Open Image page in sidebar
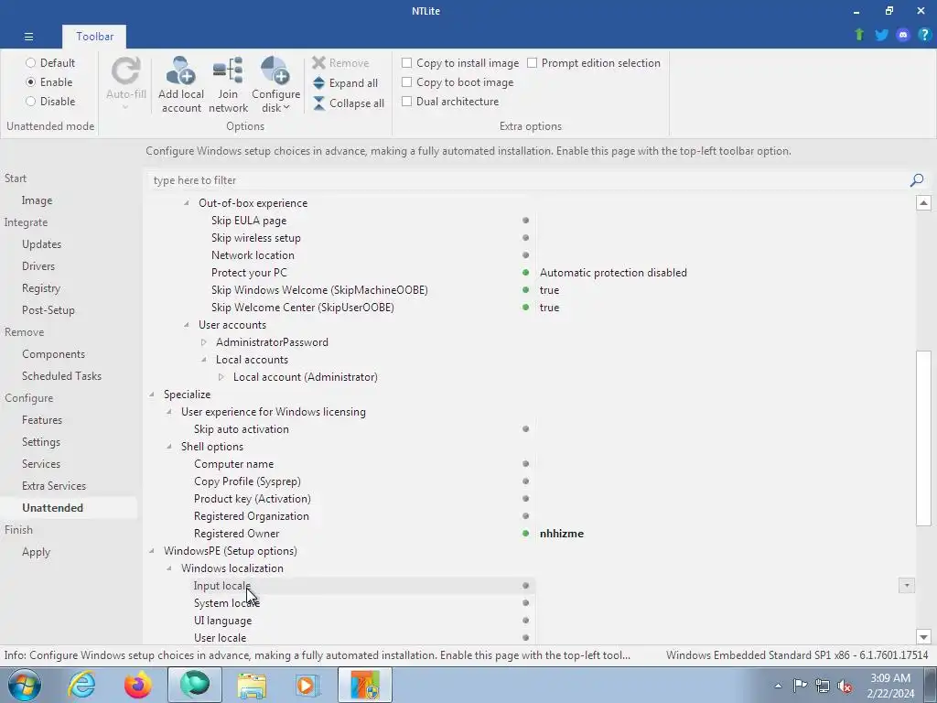Image resolution: width=937 pixels, height=703 pixels. point(37,200)
